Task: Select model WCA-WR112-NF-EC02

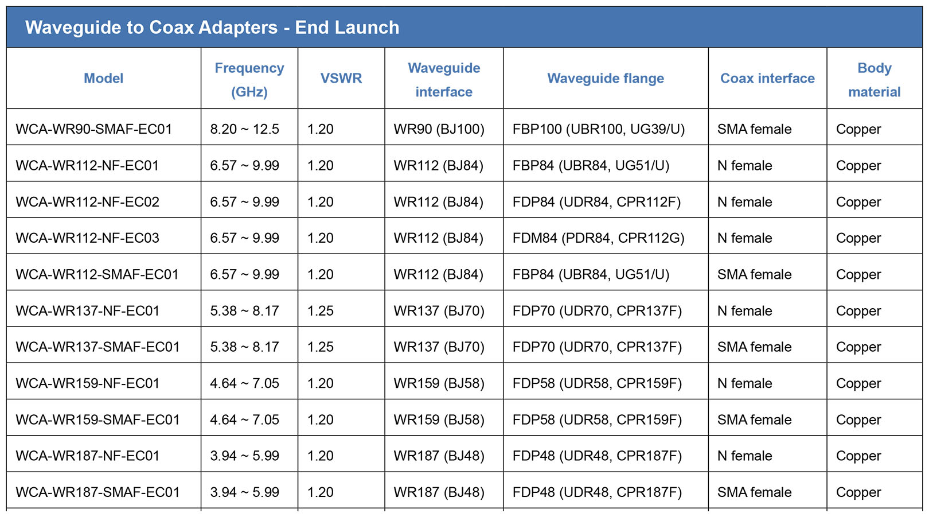Action: (x=88, y=202)
